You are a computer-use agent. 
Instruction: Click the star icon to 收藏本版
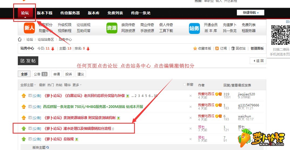click(195, 48)
